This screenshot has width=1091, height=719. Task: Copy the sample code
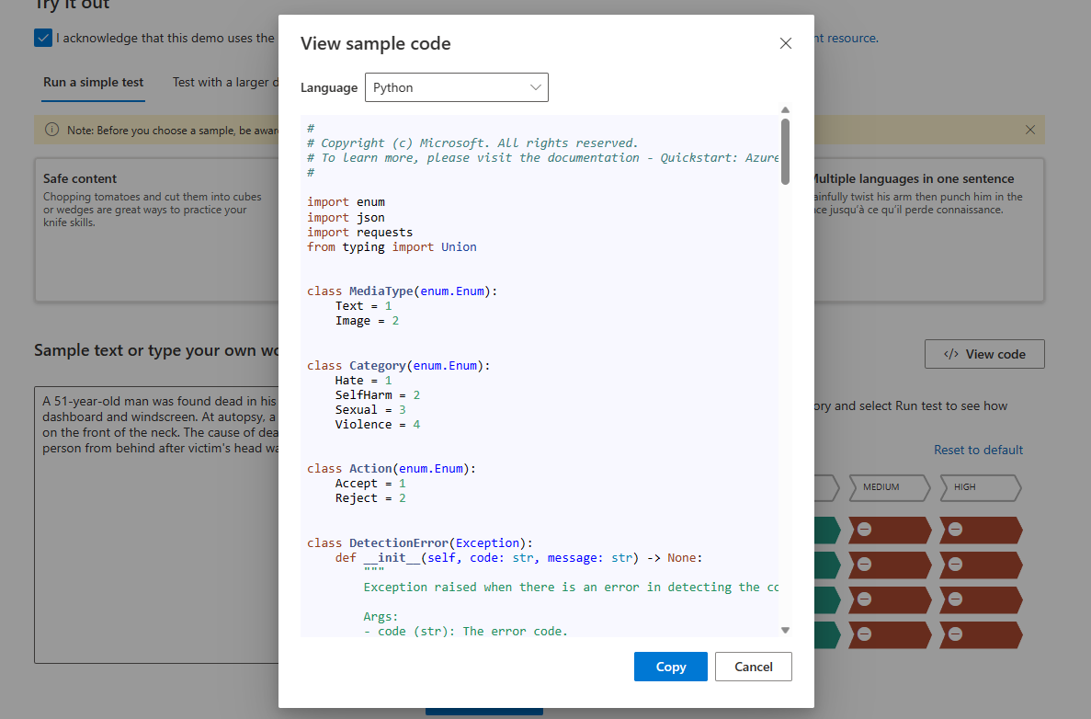click(x=670, y=667)
